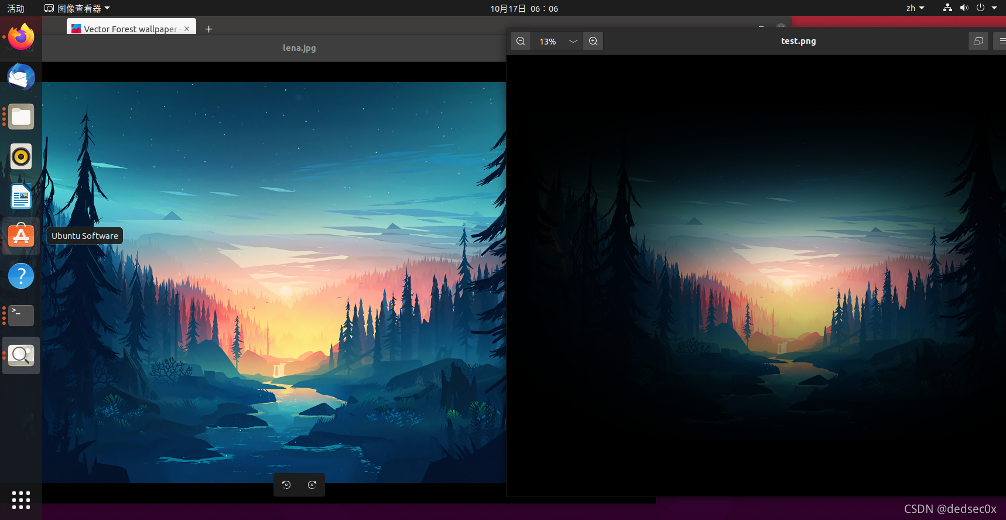Open LibreOffice Writer from the dock
Viewport: 1006px width, 520px height.
coord(21,196)
